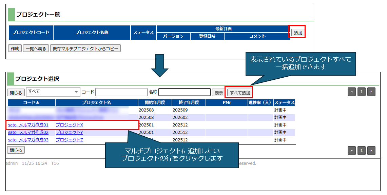Click the 閉じる button above the table
The height and width of the screenshot is (195, 387).
(x=16, y=93)
